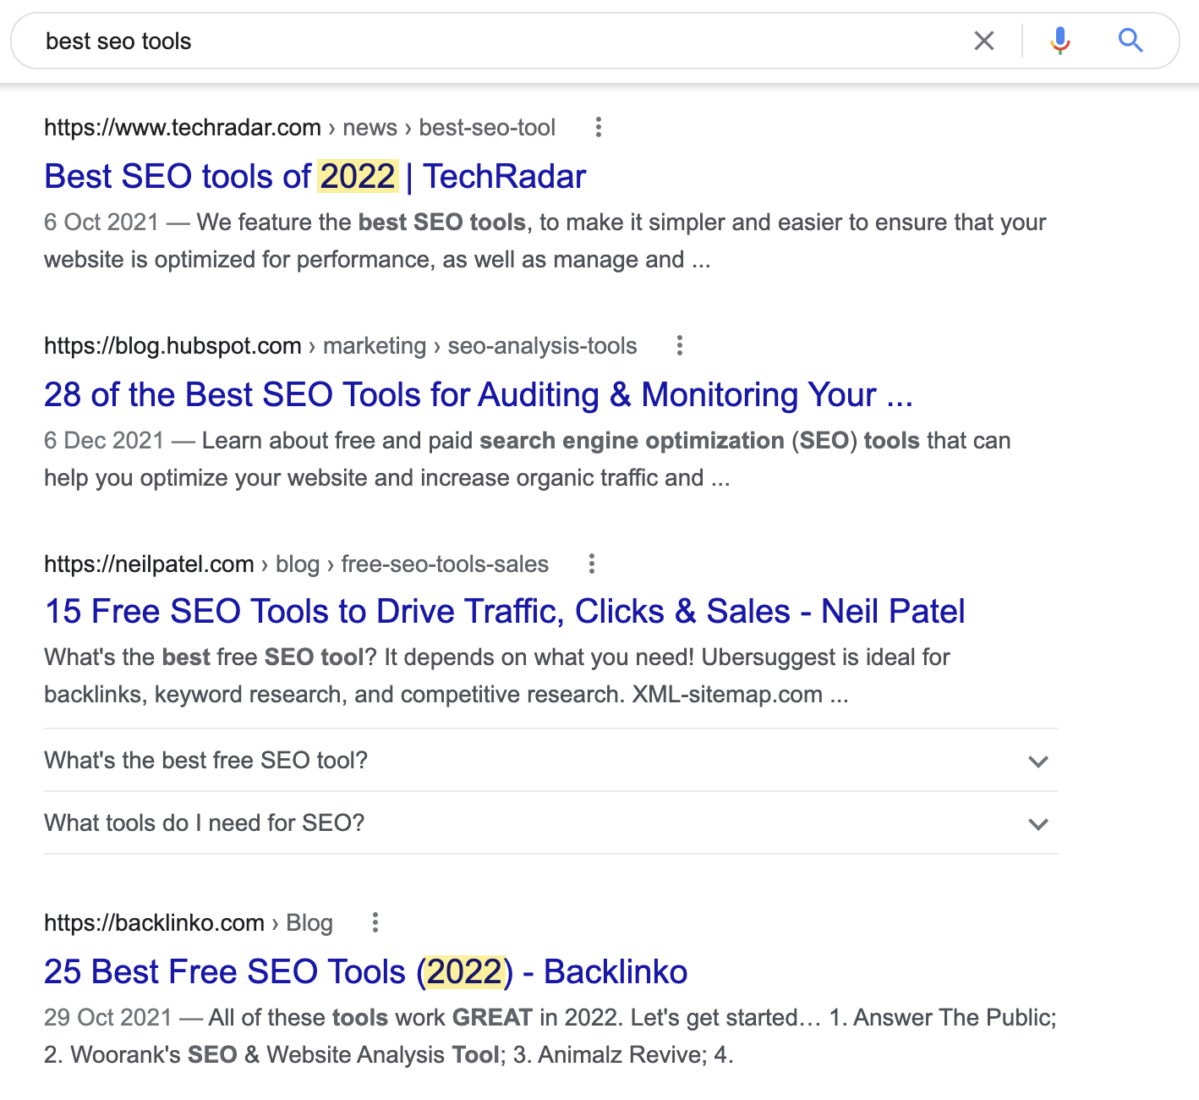
Task: Open "25 Best Free SEO Tools (2022)" from Backlinko
Action: click(x=365, y=971)
